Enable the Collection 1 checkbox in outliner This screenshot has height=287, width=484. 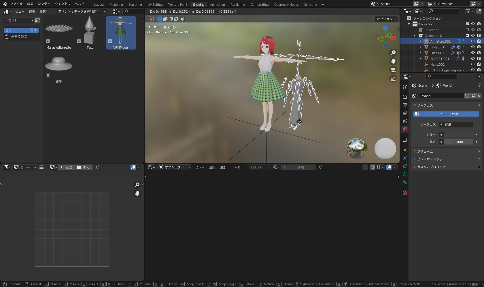(467, 30)
